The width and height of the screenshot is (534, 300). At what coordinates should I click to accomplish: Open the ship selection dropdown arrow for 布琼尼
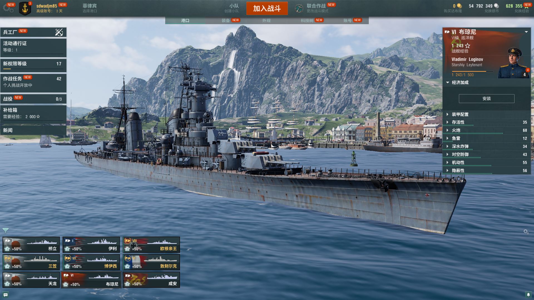(x=526, y=32)
